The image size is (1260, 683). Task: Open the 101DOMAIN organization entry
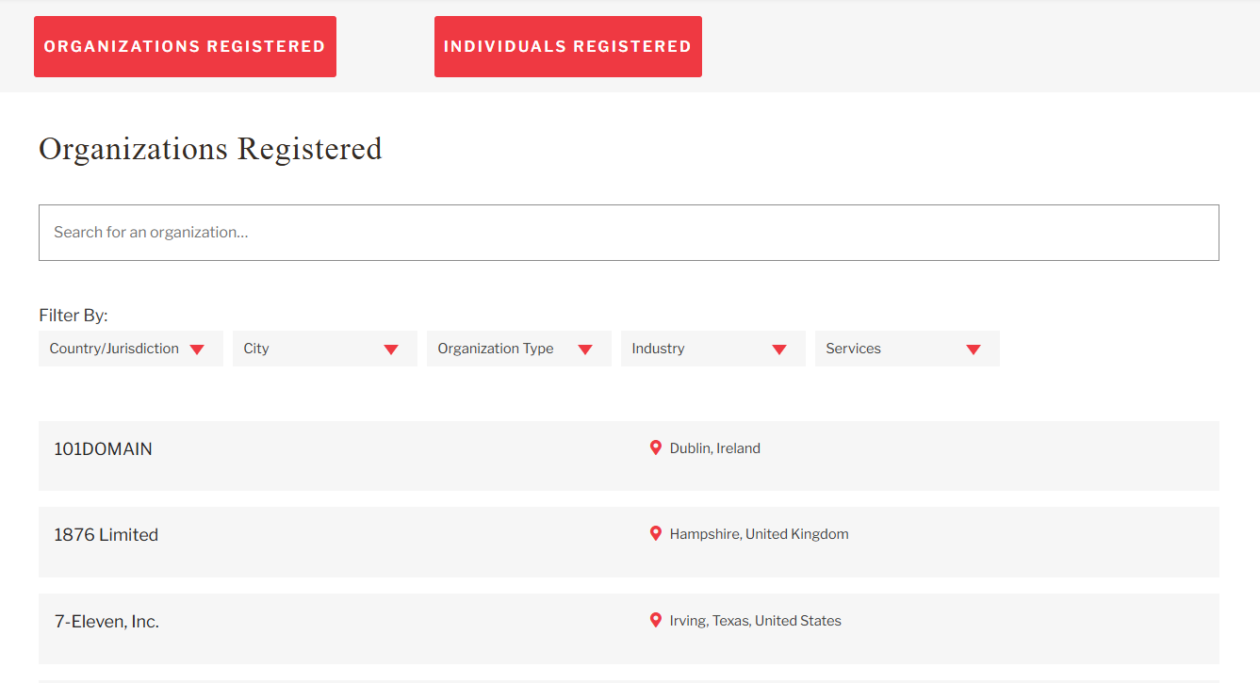pos(103,449)
